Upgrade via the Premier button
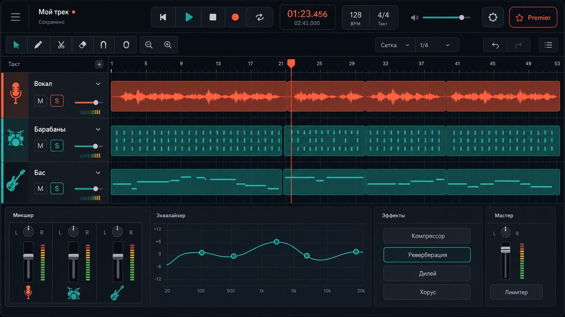Image resolution: width=565 pixels, height=317 pixels. [x=533, y=18]
